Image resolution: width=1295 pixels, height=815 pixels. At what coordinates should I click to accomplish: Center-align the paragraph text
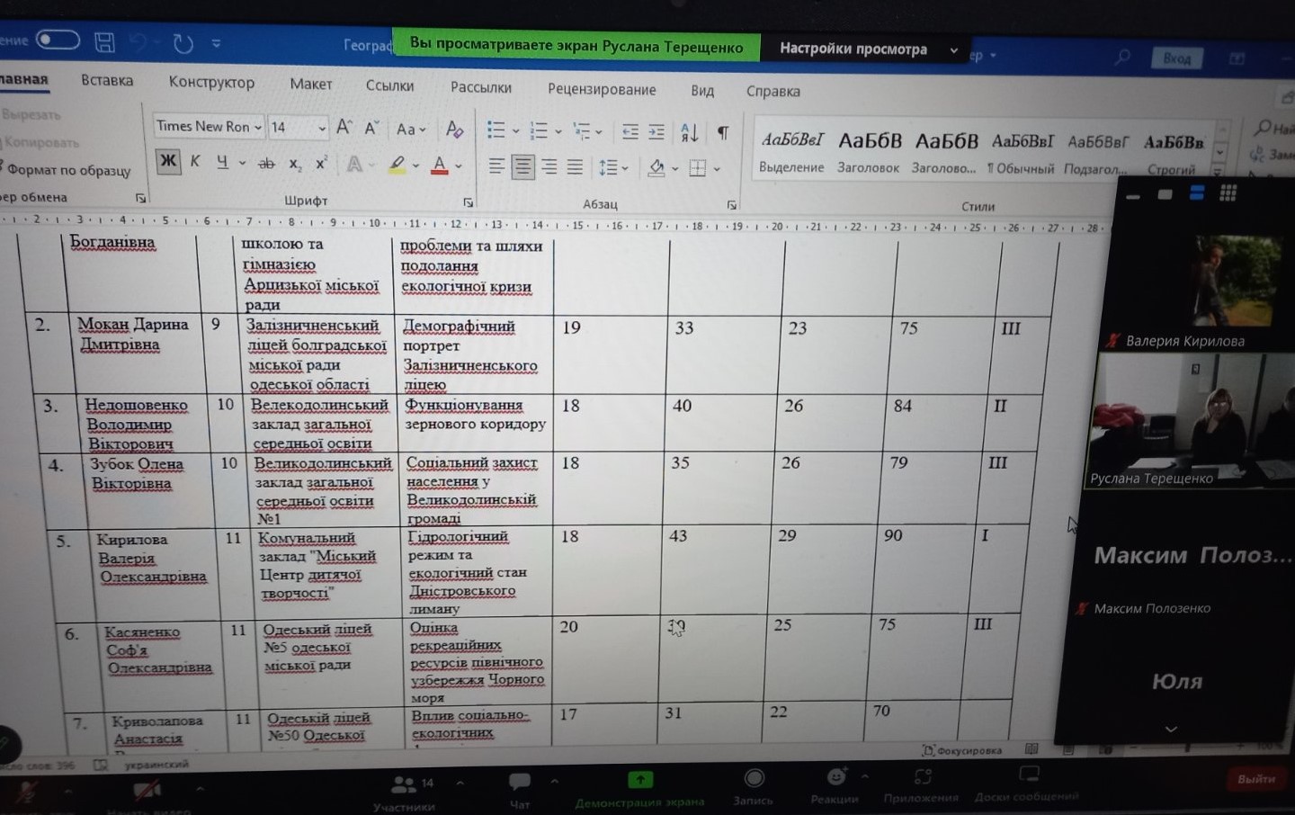[x=522, y=167]
